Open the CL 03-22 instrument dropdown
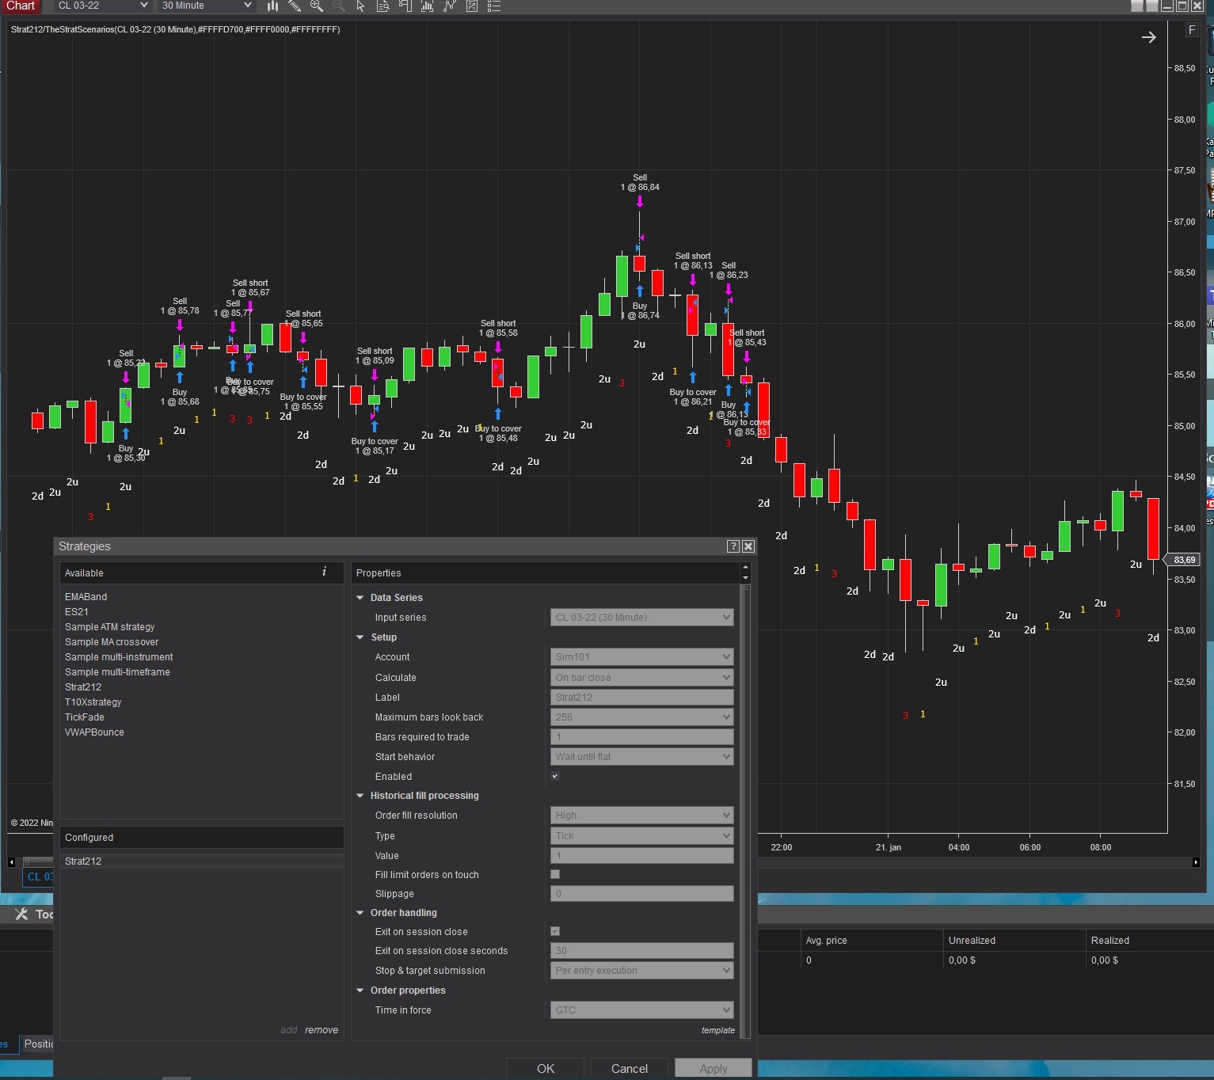The width and height of the screenshot is (1214, 1080). pyautogui.click(x=102, y=6)
